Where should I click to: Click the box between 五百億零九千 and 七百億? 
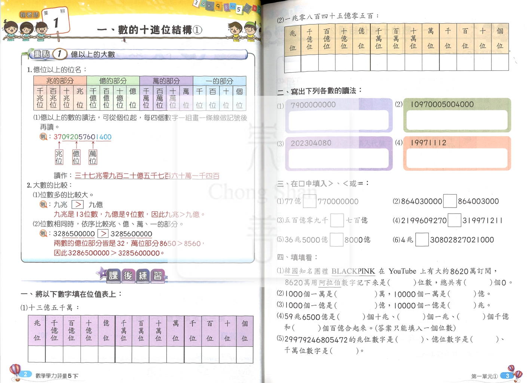tap(337, 220)
